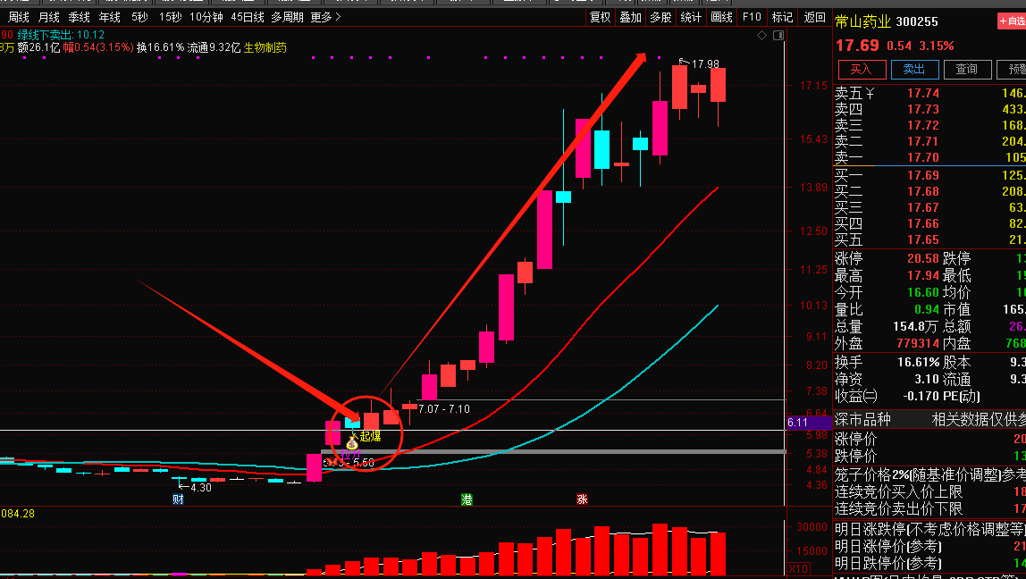Click the large current price 17.69

pos(857,46)
